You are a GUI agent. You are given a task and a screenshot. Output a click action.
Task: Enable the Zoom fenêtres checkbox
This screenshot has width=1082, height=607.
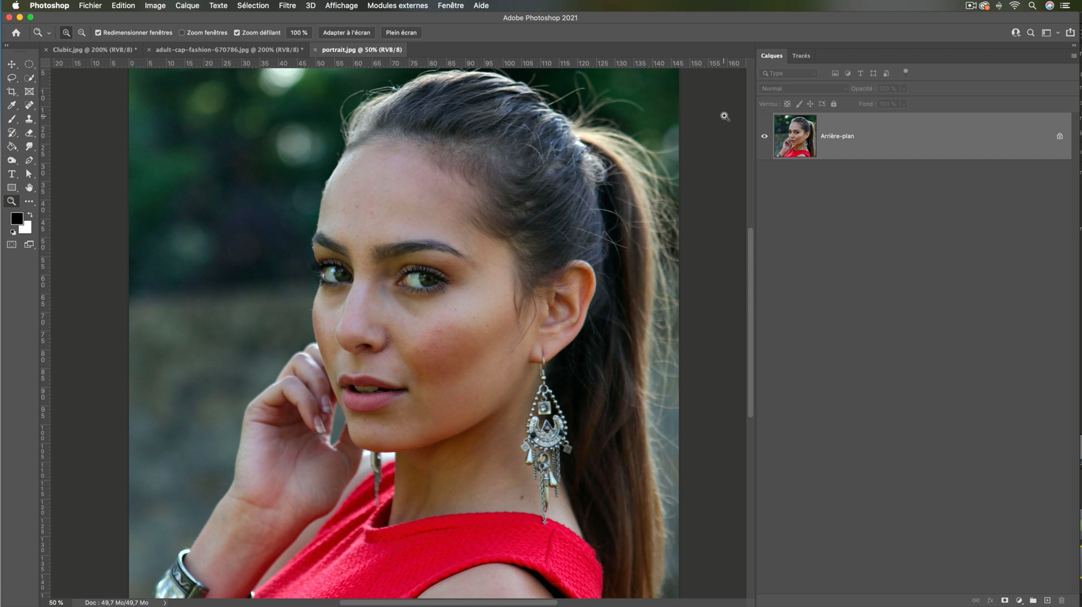point(182,33)
